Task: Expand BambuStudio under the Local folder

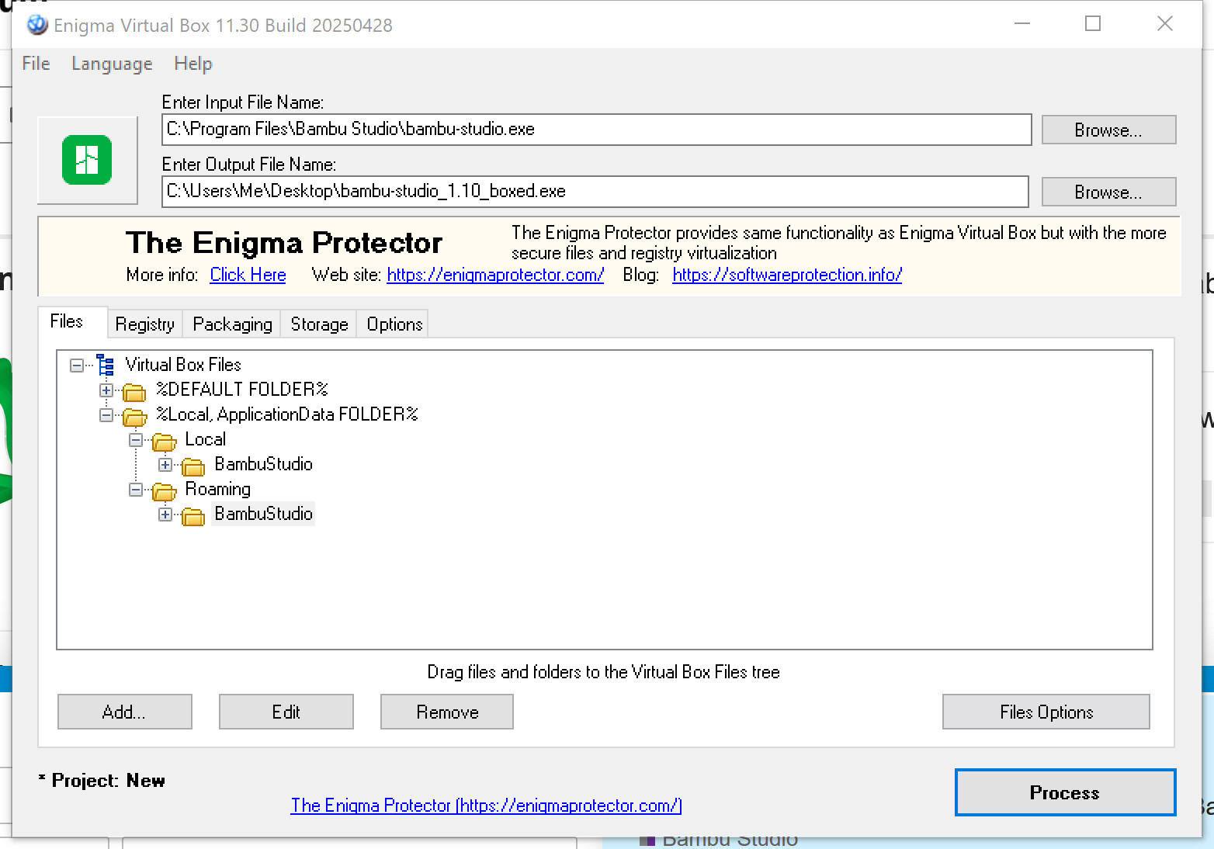Action: pyautogui.click(x=165, y=464)
